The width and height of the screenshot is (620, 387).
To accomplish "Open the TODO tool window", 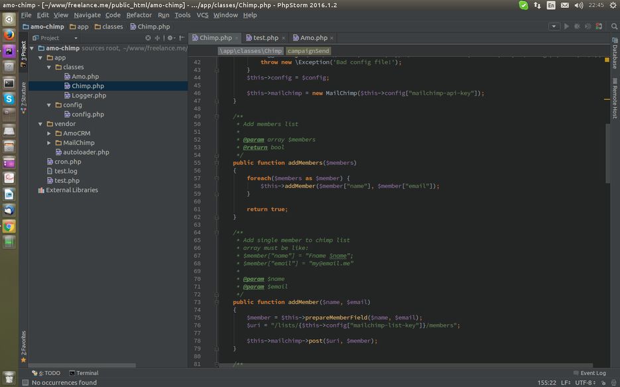I will tap(46, 373).
